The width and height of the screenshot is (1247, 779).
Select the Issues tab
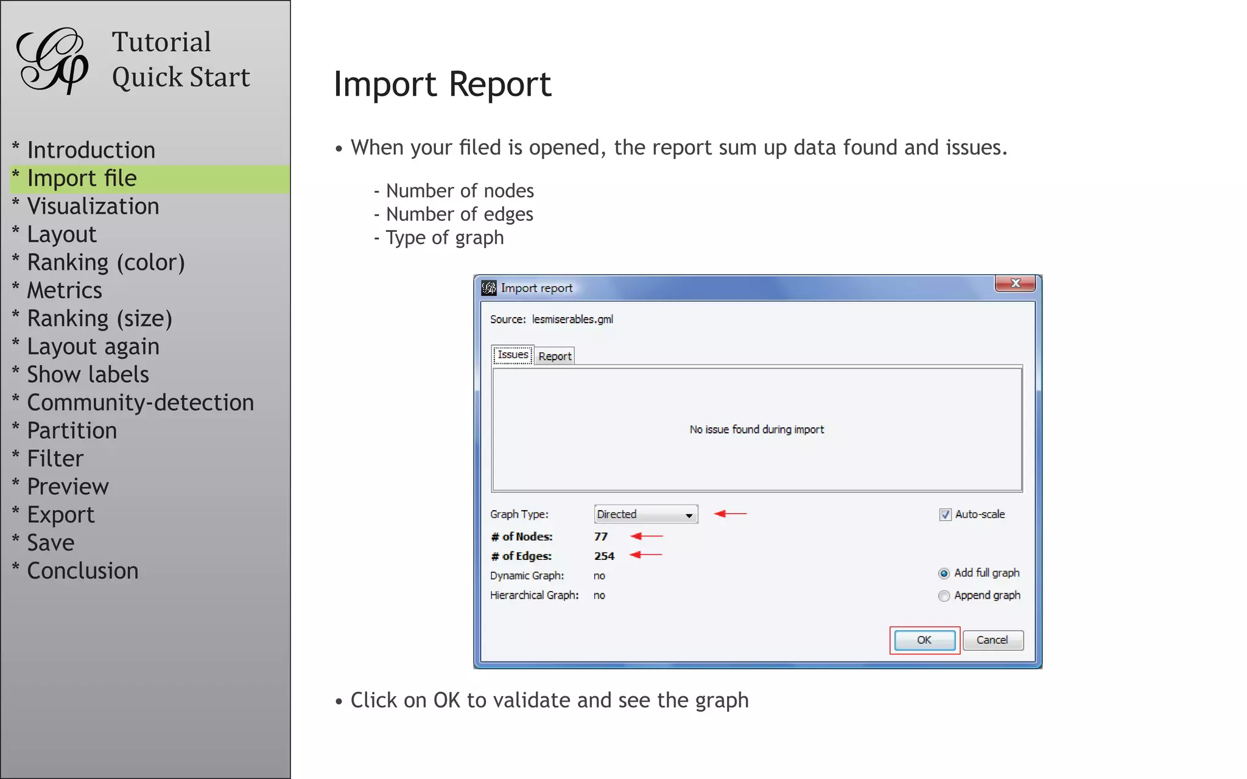tap(513, 355)
